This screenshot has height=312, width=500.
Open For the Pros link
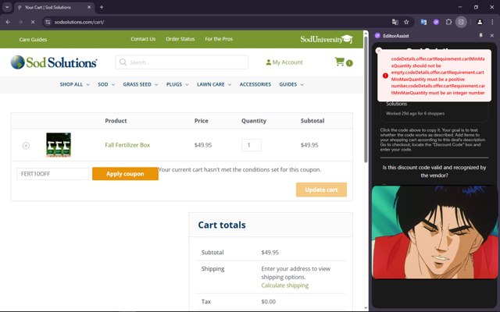point(219,39)
